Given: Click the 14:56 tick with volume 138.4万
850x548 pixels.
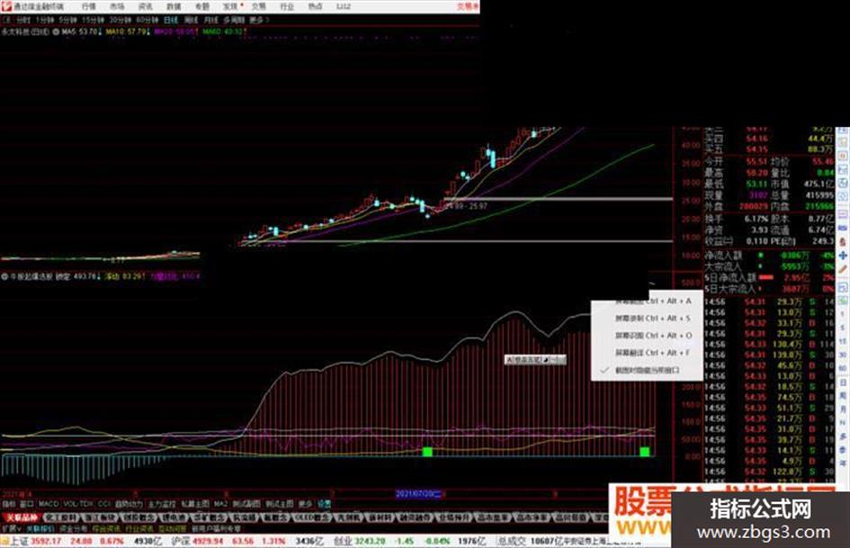Looking at the screenshot, I should click(769, 345).
